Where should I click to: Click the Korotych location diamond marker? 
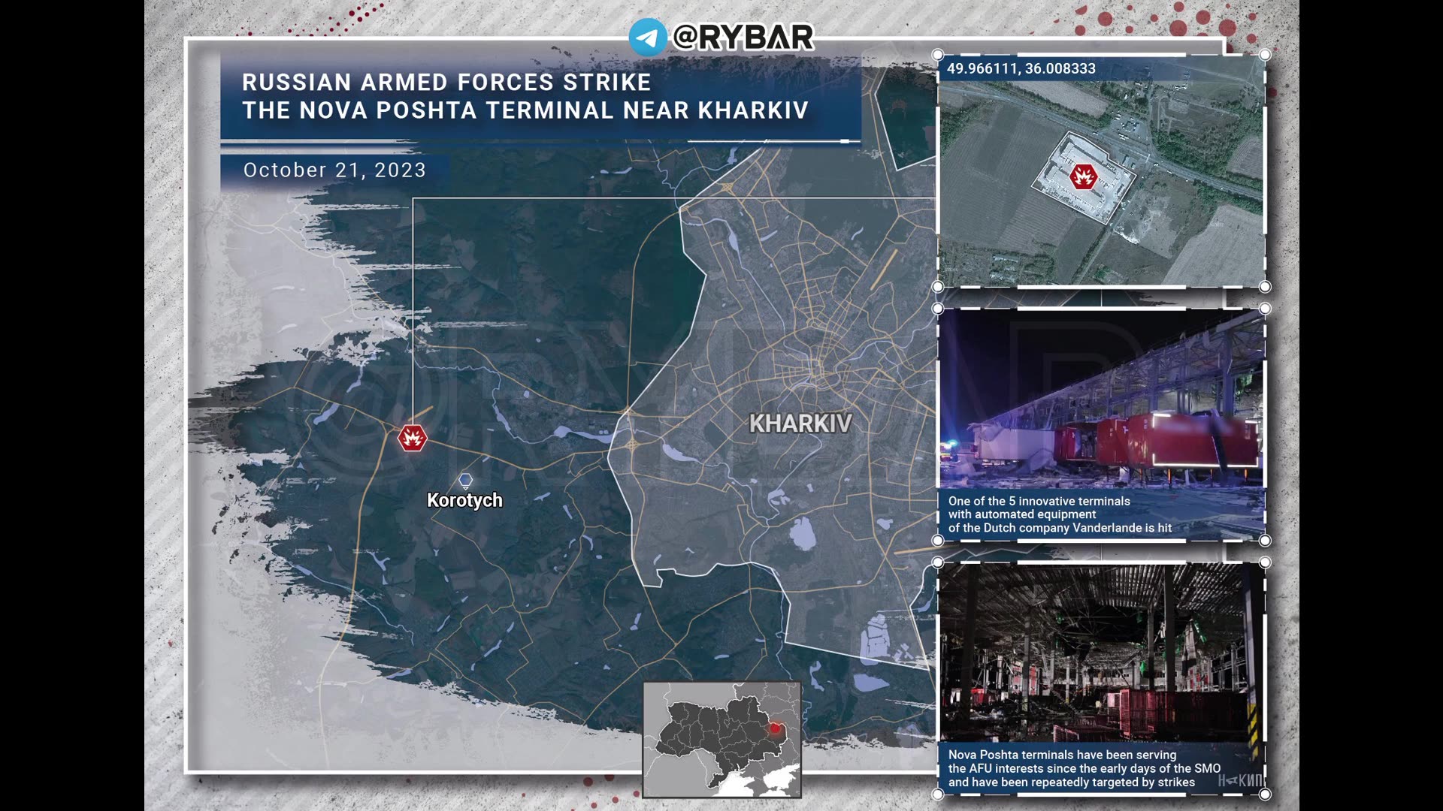click(x=466, y=479)
